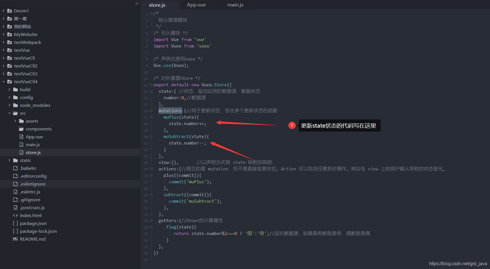The height and width of the screenshot is (269, 490).
Task: Click the main.js file icon in tree
Action: pos(21,144)
